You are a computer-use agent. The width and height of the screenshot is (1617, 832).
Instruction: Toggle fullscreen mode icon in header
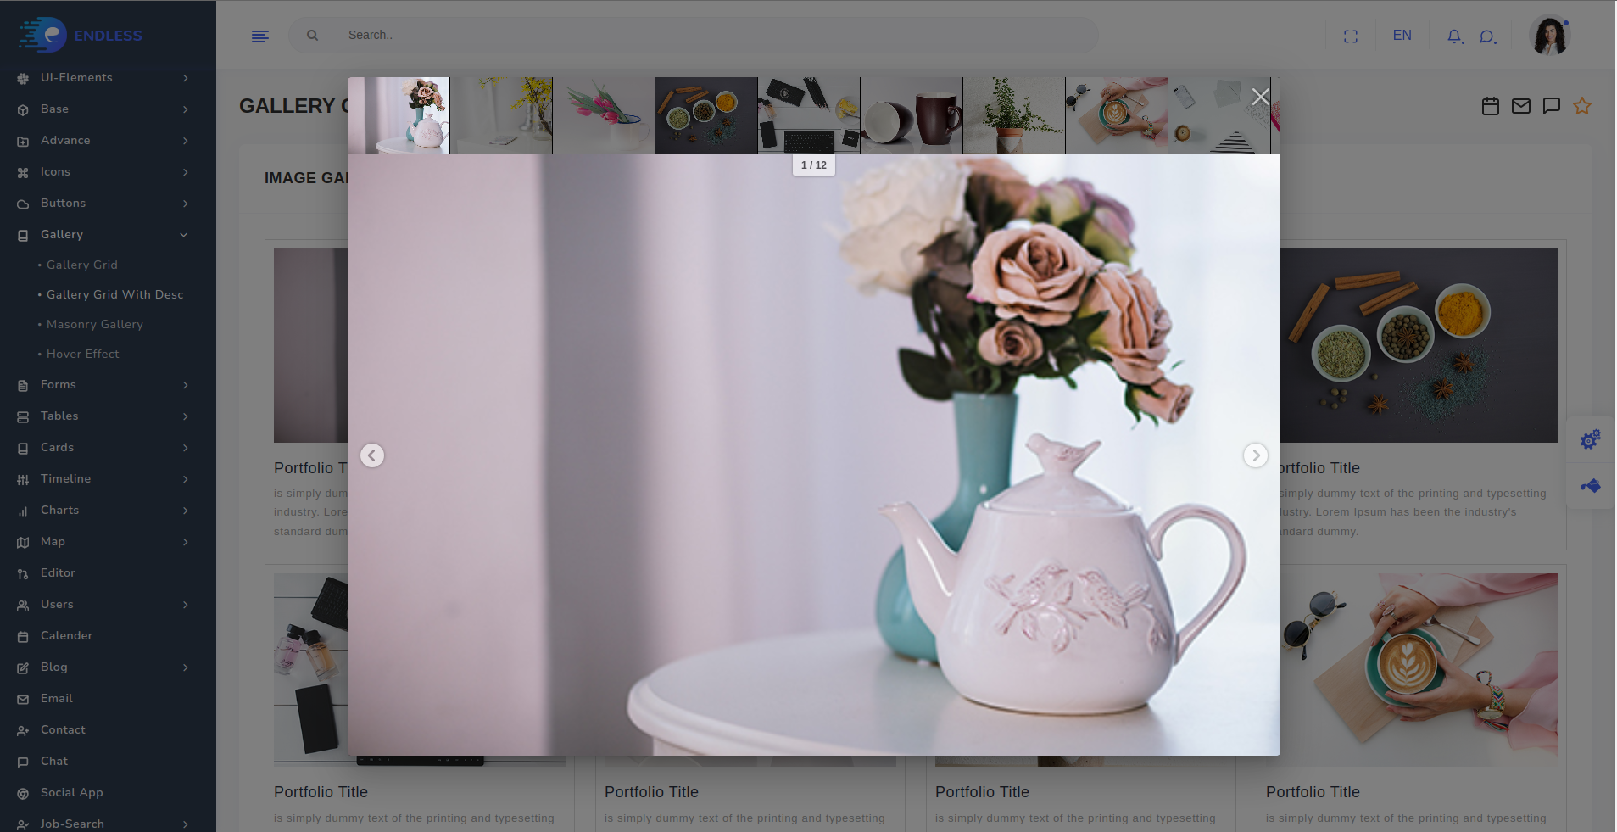click(1351, 36)
